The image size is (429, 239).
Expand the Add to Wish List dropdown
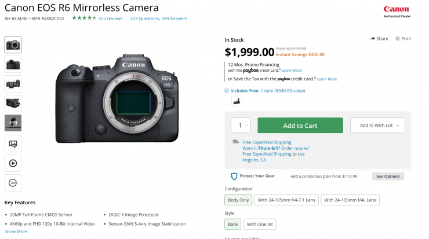pos(377,126)
